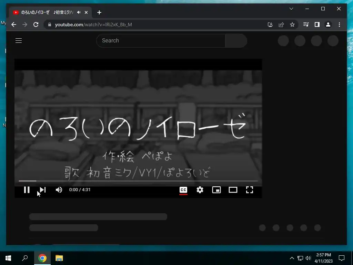Seek along the video progress bar

138,181
